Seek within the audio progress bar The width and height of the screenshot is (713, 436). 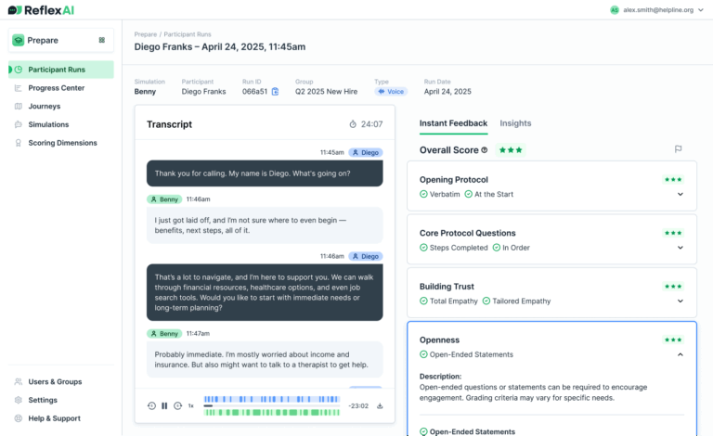[x=271, y=406]
